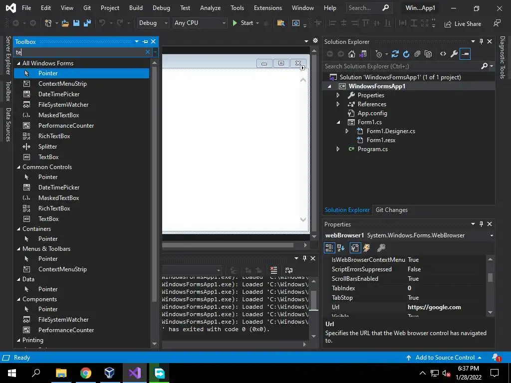Click the wrench Properties icon in Solution Explorer

454,54
